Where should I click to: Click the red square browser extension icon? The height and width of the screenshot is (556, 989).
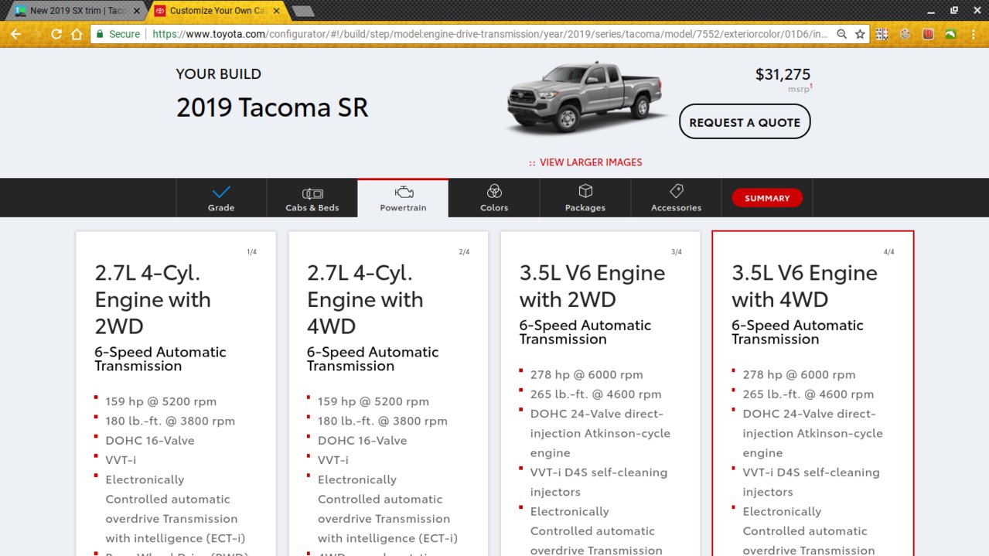click(929, 34)
